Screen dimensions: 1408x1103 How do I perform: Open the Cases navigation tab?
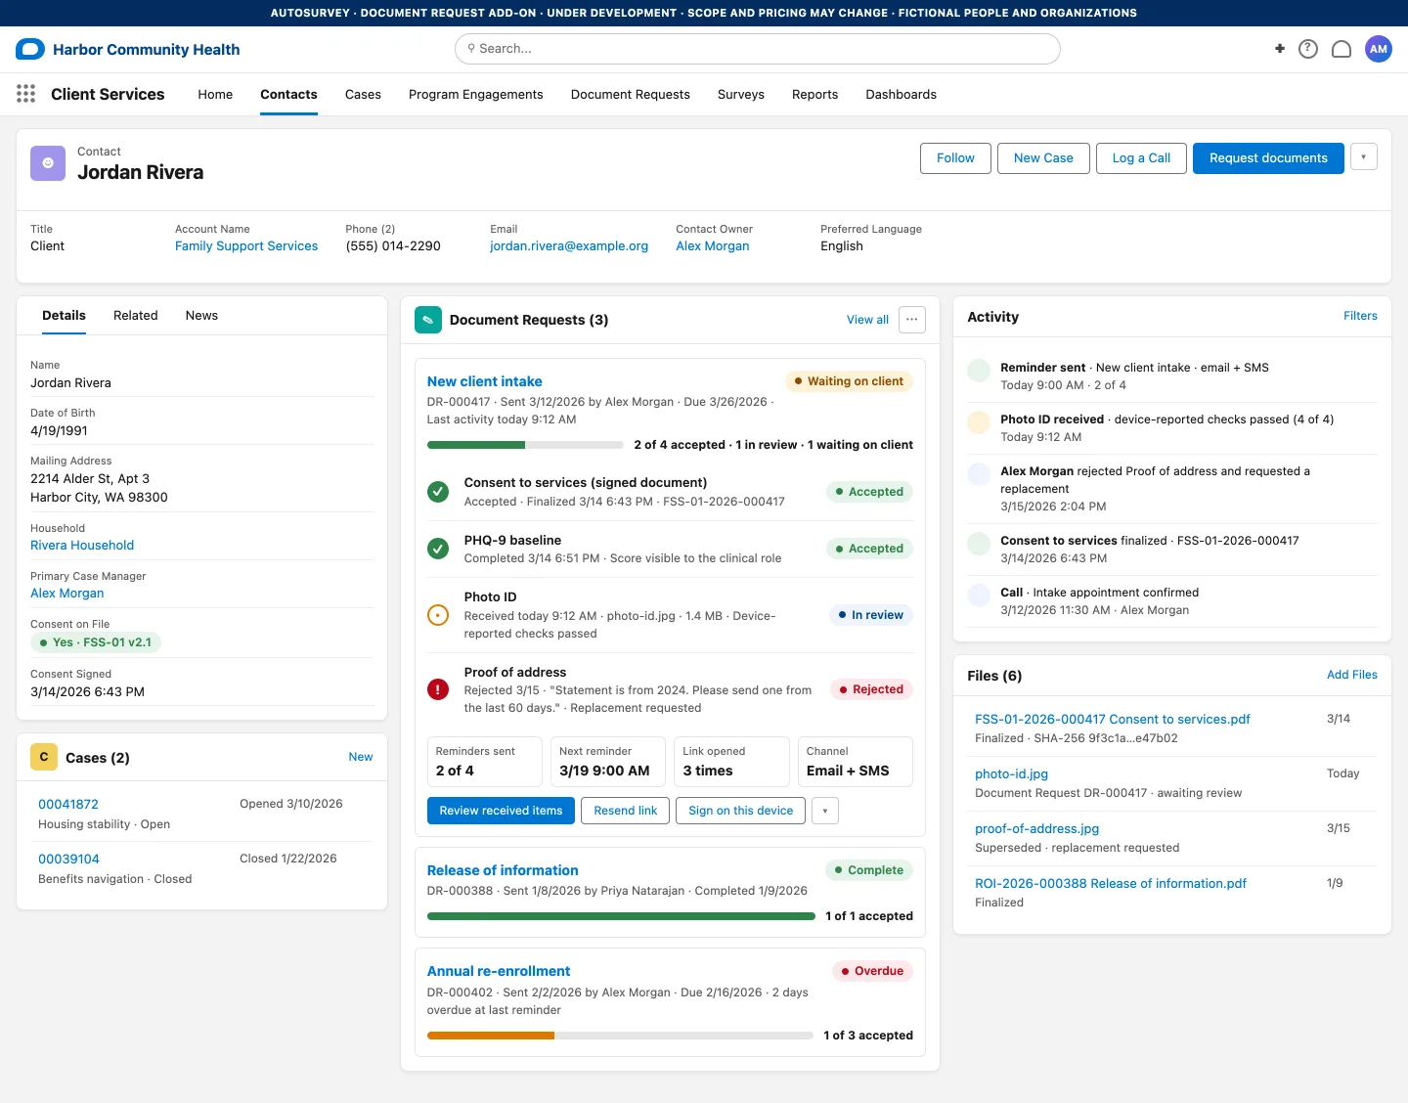(x=363, y=95)
